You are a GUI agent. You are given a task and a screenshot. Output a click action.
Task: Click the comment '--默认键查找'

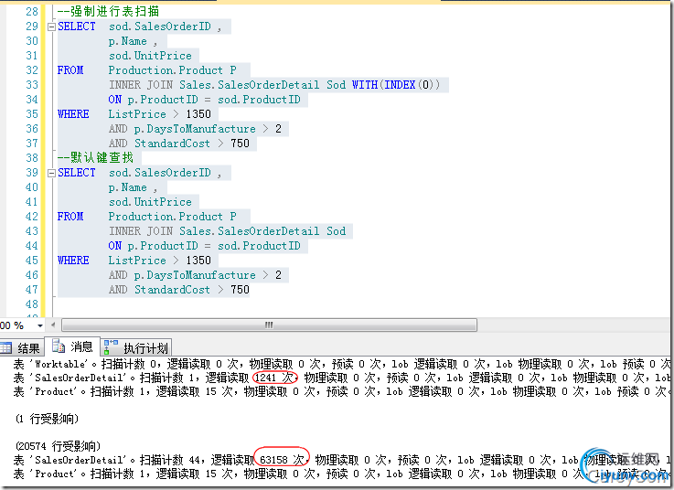click(95, 158)
